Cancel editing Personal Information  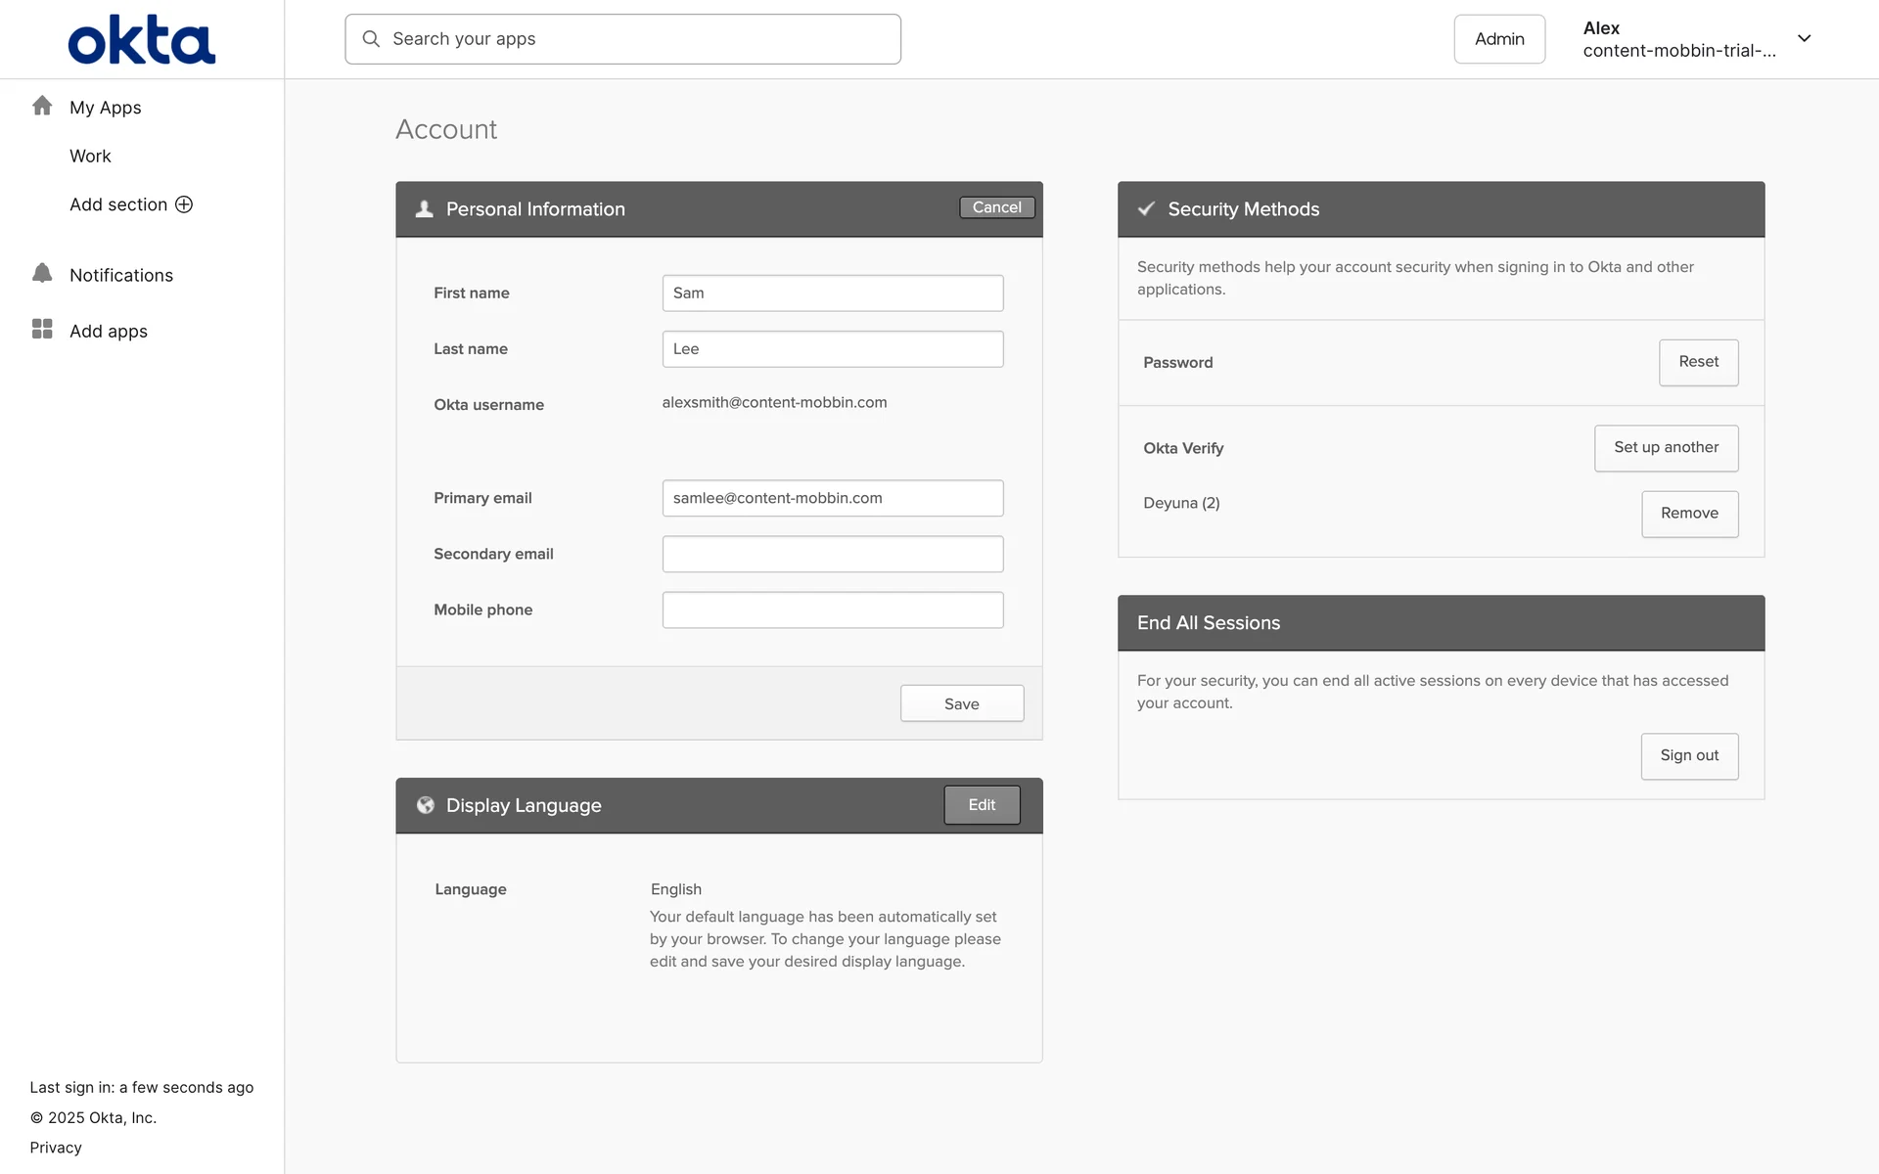(996, 207)
